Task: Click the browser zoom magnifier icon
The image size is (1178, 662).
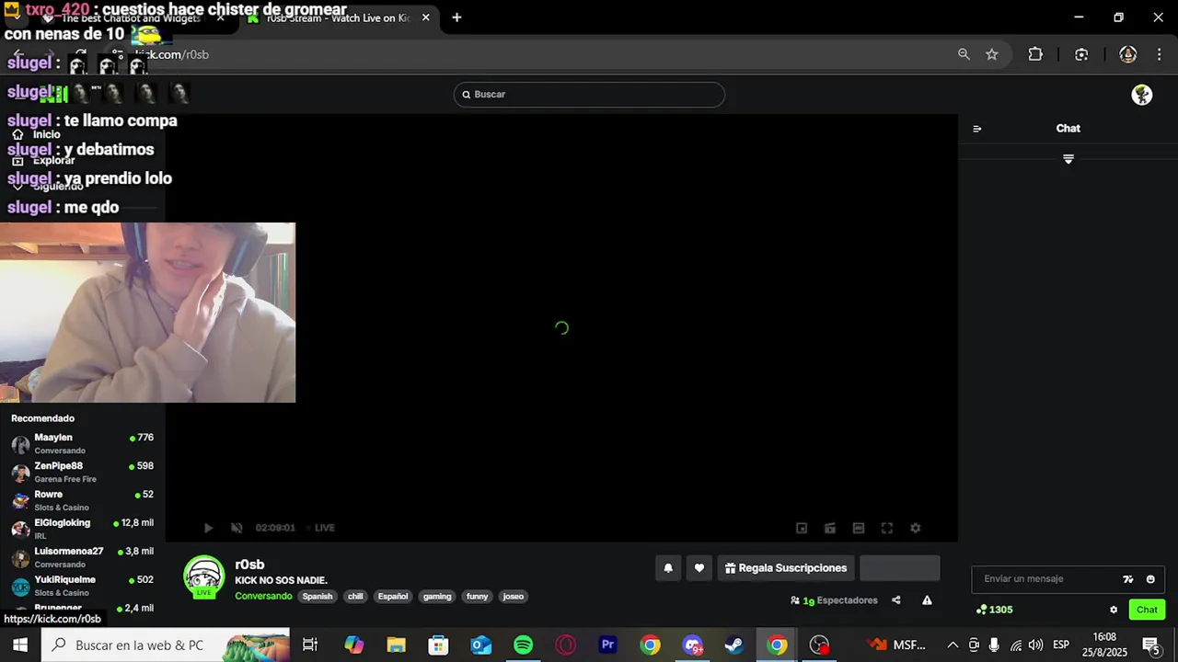Action: click(x=964, y=54)
